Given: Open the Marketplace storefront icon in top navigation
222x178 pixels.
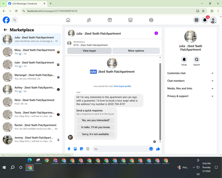Looking at the screenshot, I should click(131, 20).
